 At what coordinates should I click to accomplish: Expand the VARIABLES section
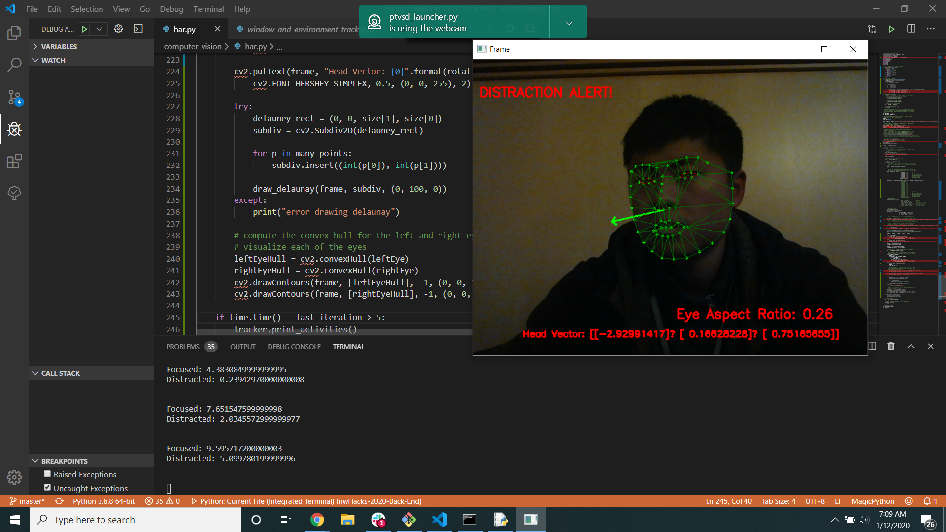coord(59,47)
